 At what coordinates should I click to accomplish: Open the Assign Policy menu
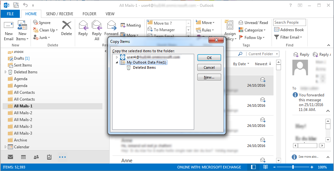click(230, 31)
